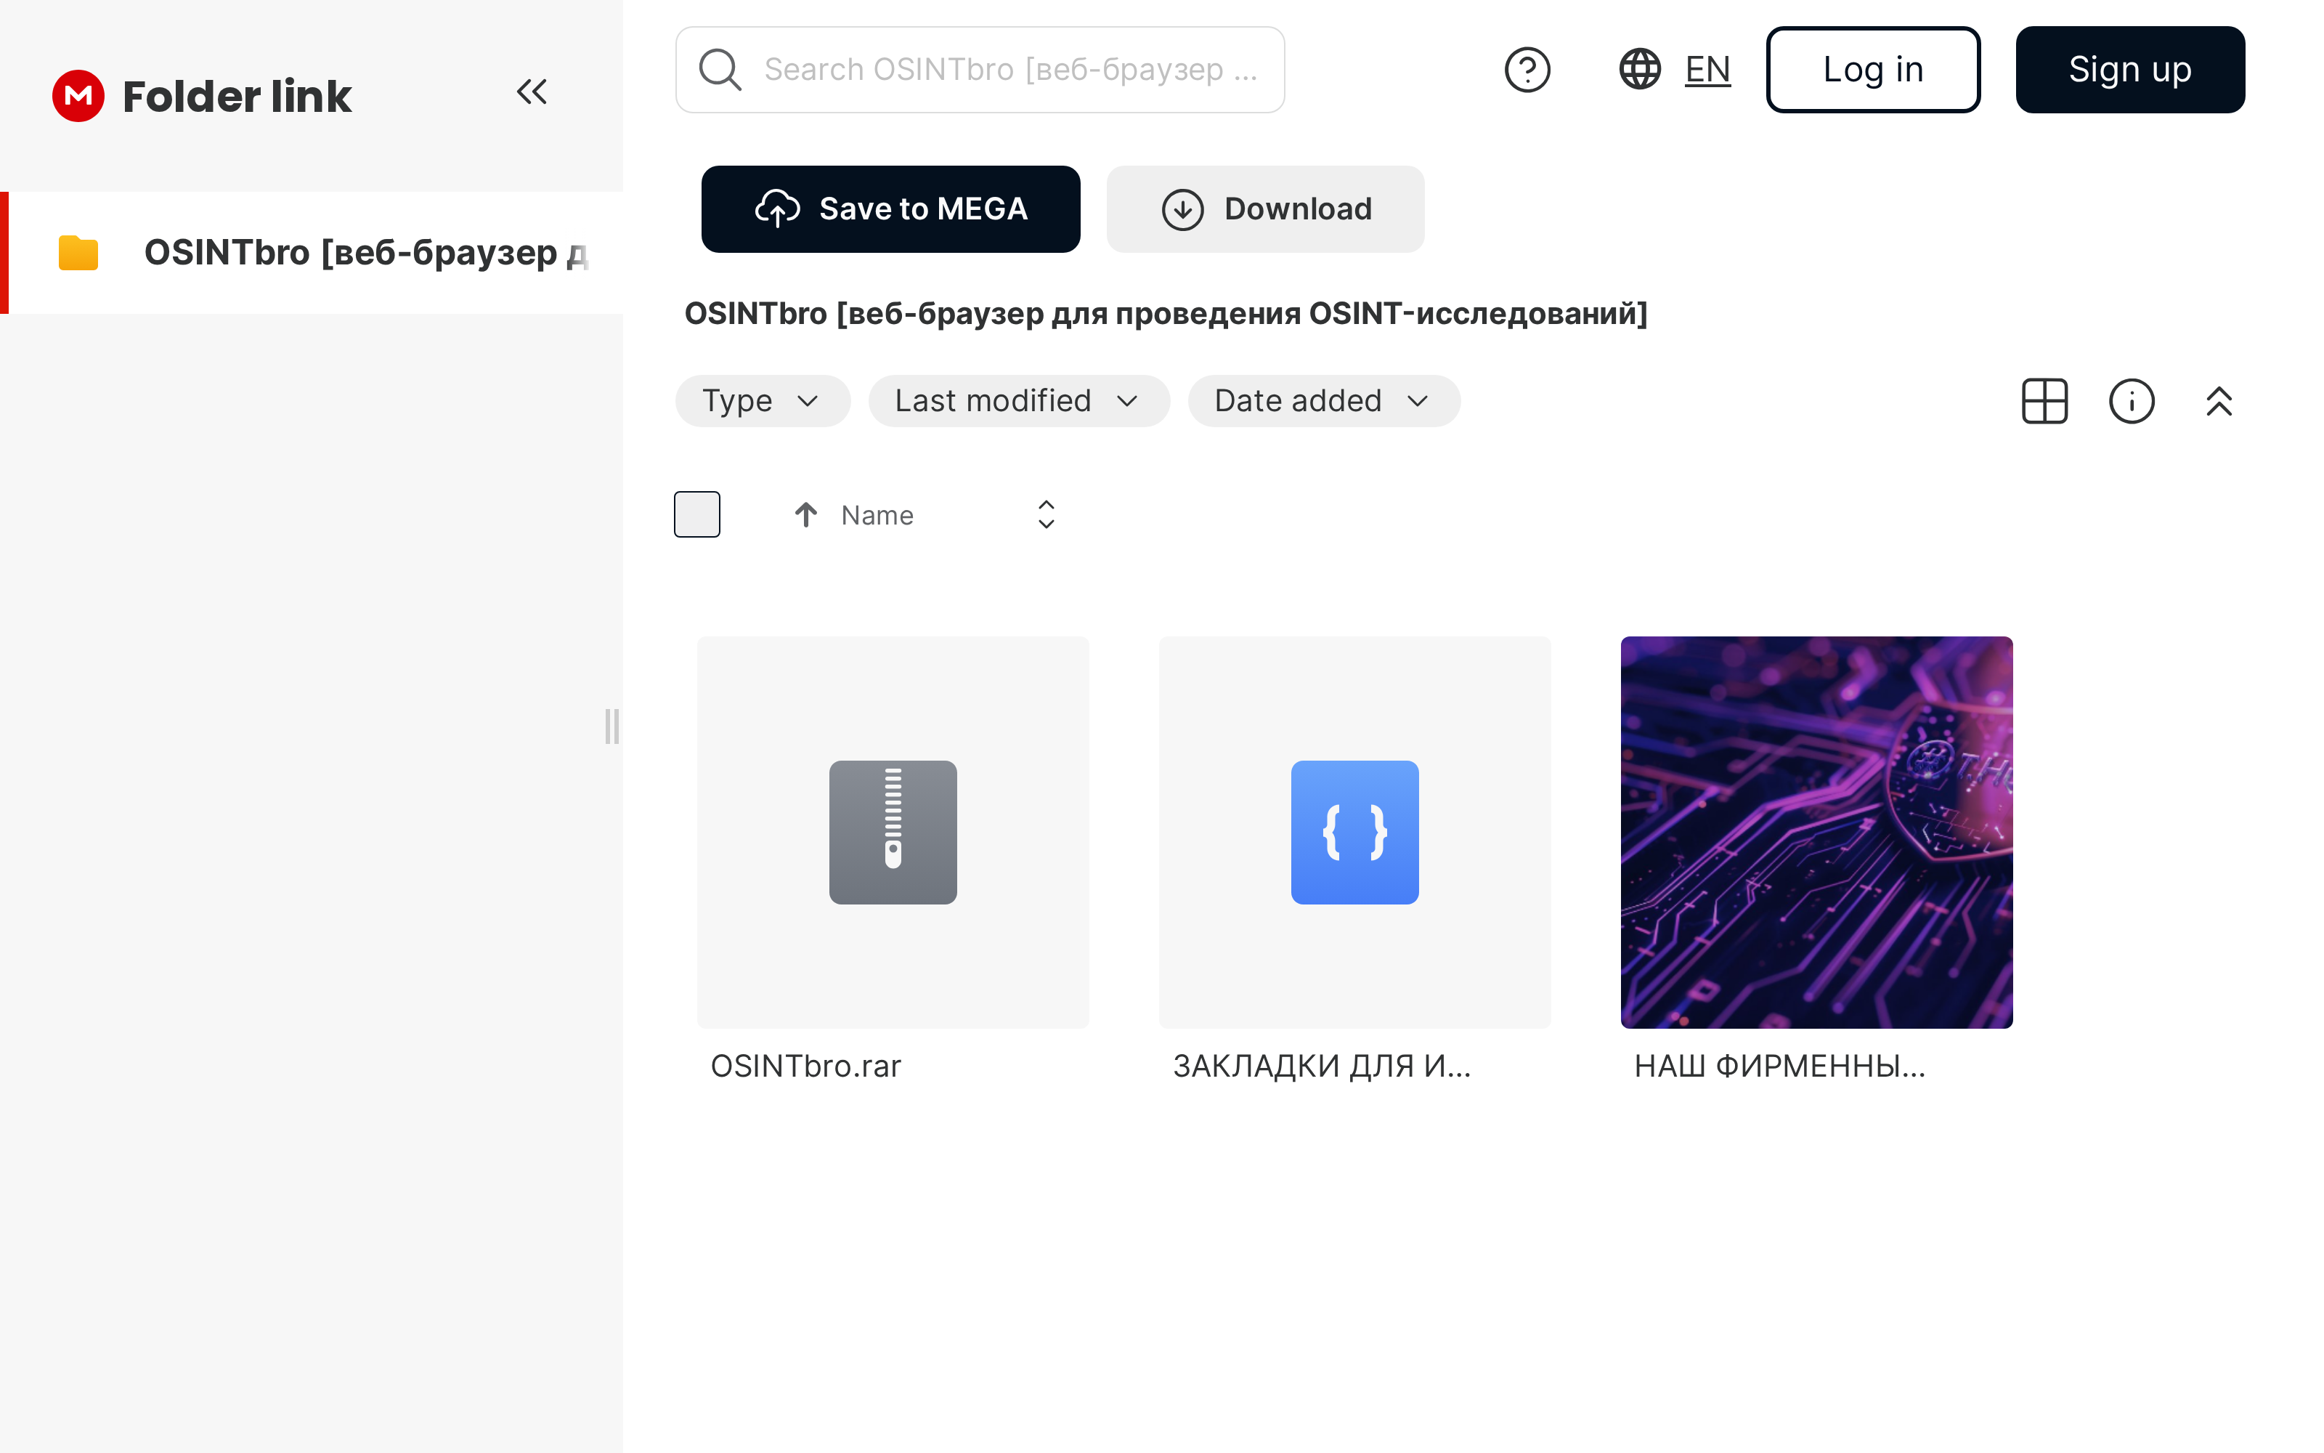Switch to grid view icon
The width and height of the screenshot is (2324, 1453).
click(2044, 401)
